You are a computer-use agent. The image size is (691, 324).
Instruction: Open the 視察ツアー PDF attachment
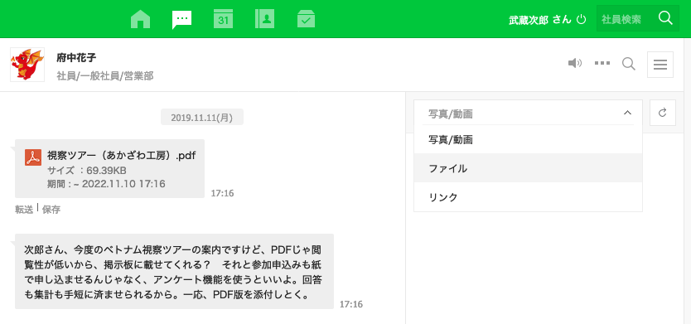[121, 156]
